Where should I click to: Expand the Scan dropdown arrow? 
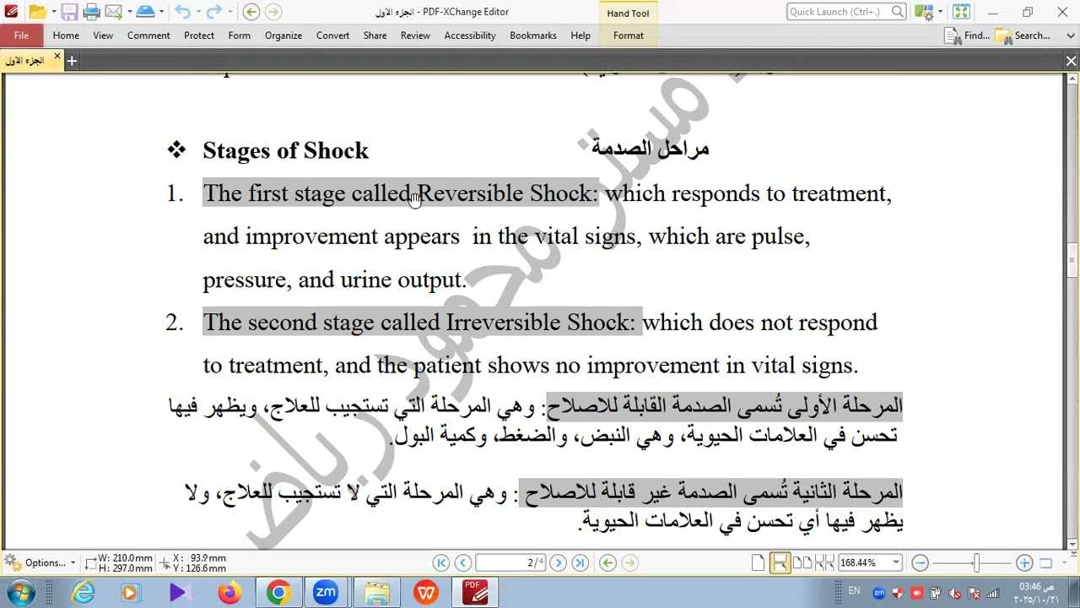pos(163,12)
